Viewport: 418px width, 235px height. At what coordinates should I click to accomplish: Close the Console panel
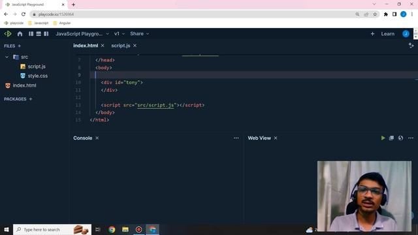pyautogui.click(x=97, y=138)
